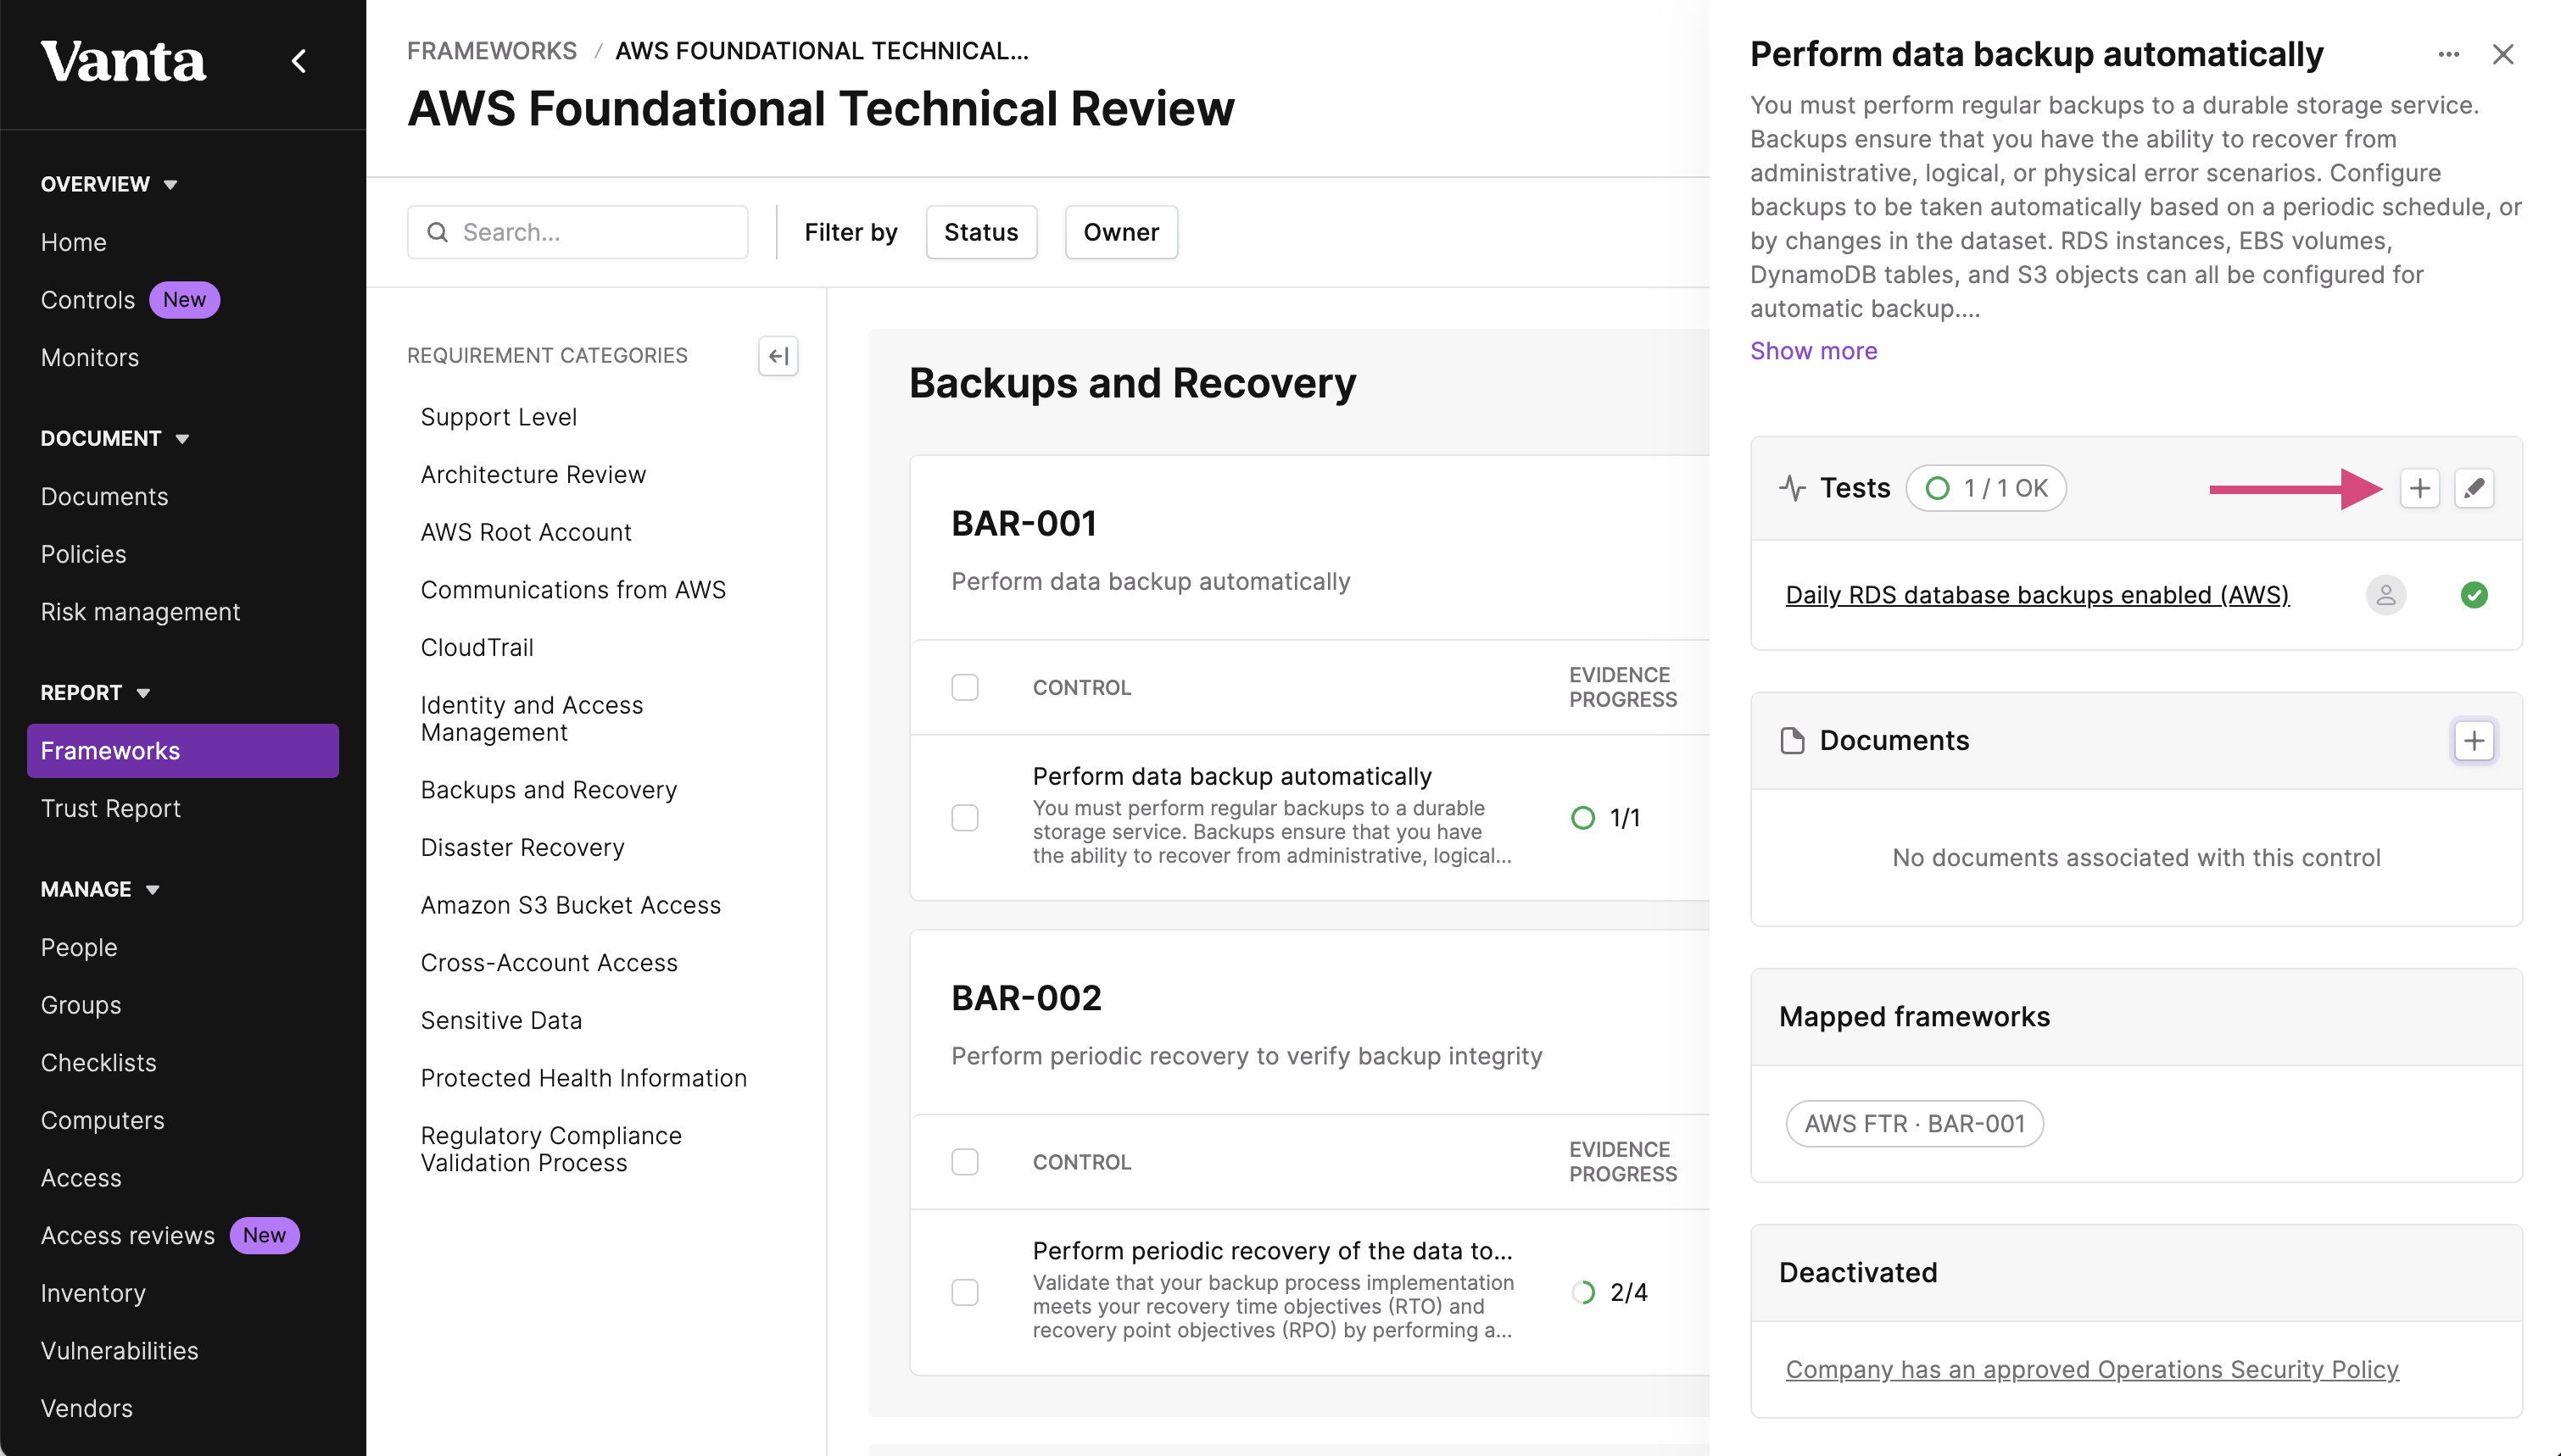Viewport: 2561px width, 1456px height.
Task: Open Groups in sidebar
Action: click(81, 1005)
